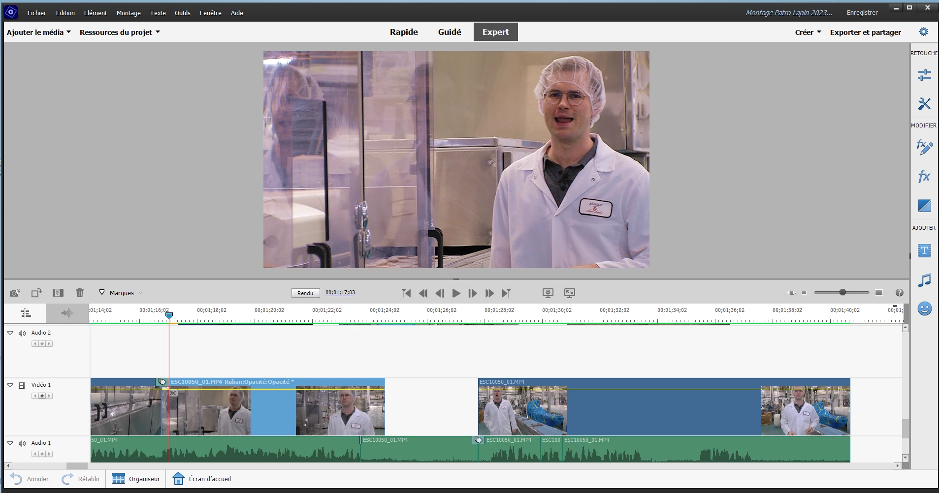Image resolution: width=939 pixels, height=493 pixels.
Task: Open Applied Effects fx-pencil icon
Action: pyautogui.click(x=924, y=147)
